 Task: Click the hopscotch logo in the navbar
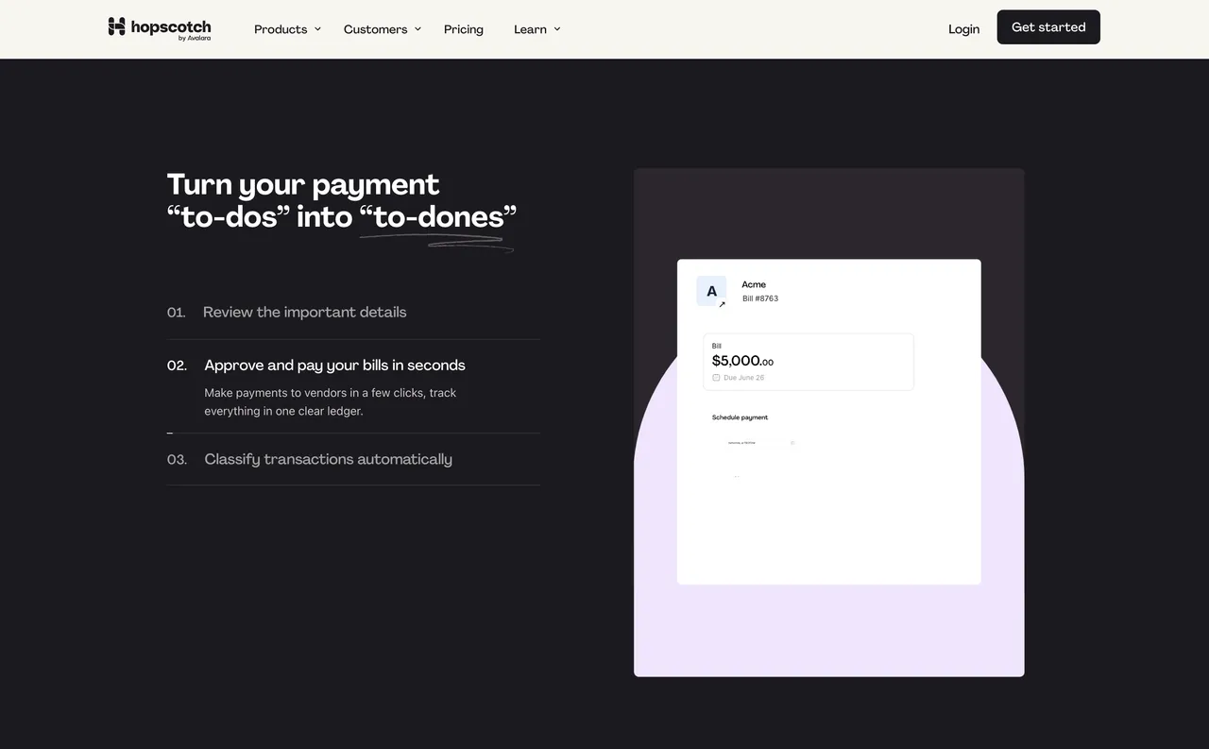pyautogui.click(x=159, y=28)
